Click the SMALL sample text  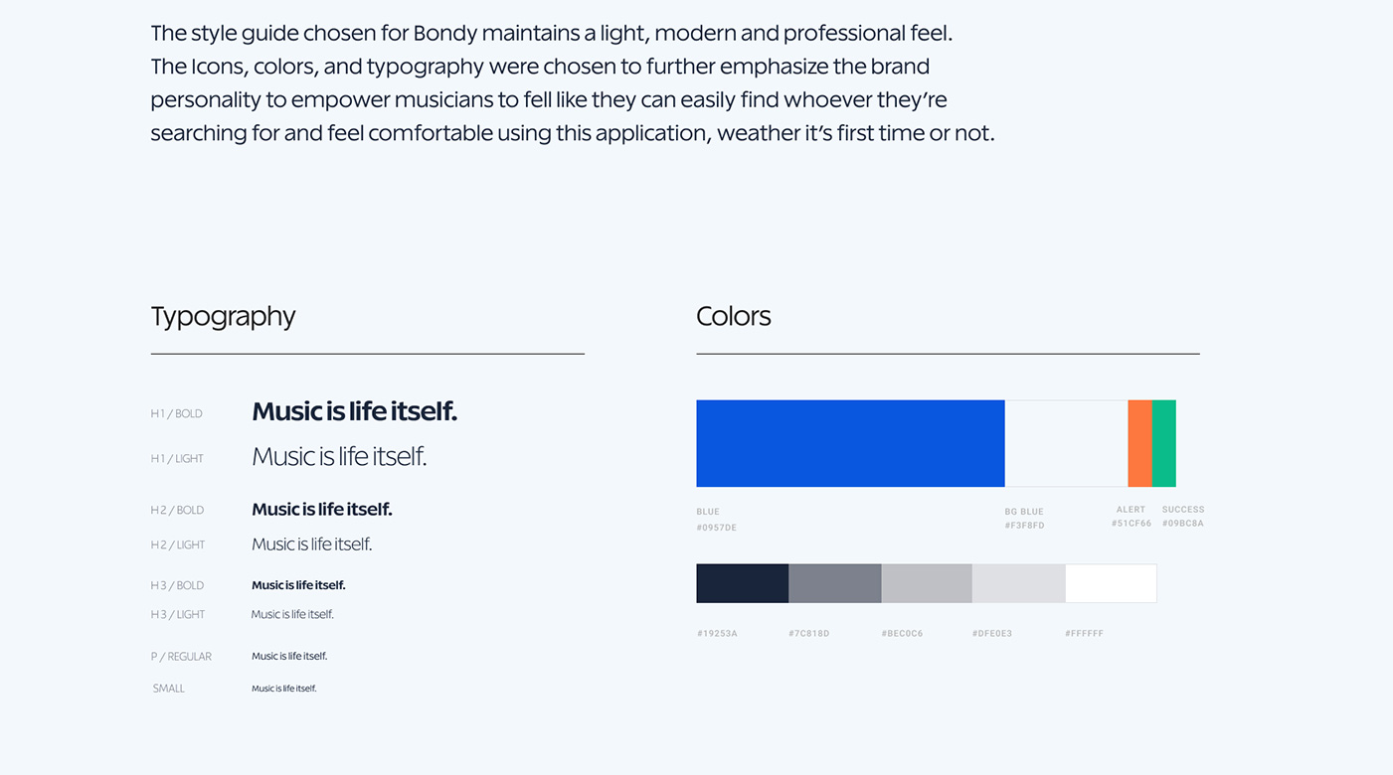(284, 689)
